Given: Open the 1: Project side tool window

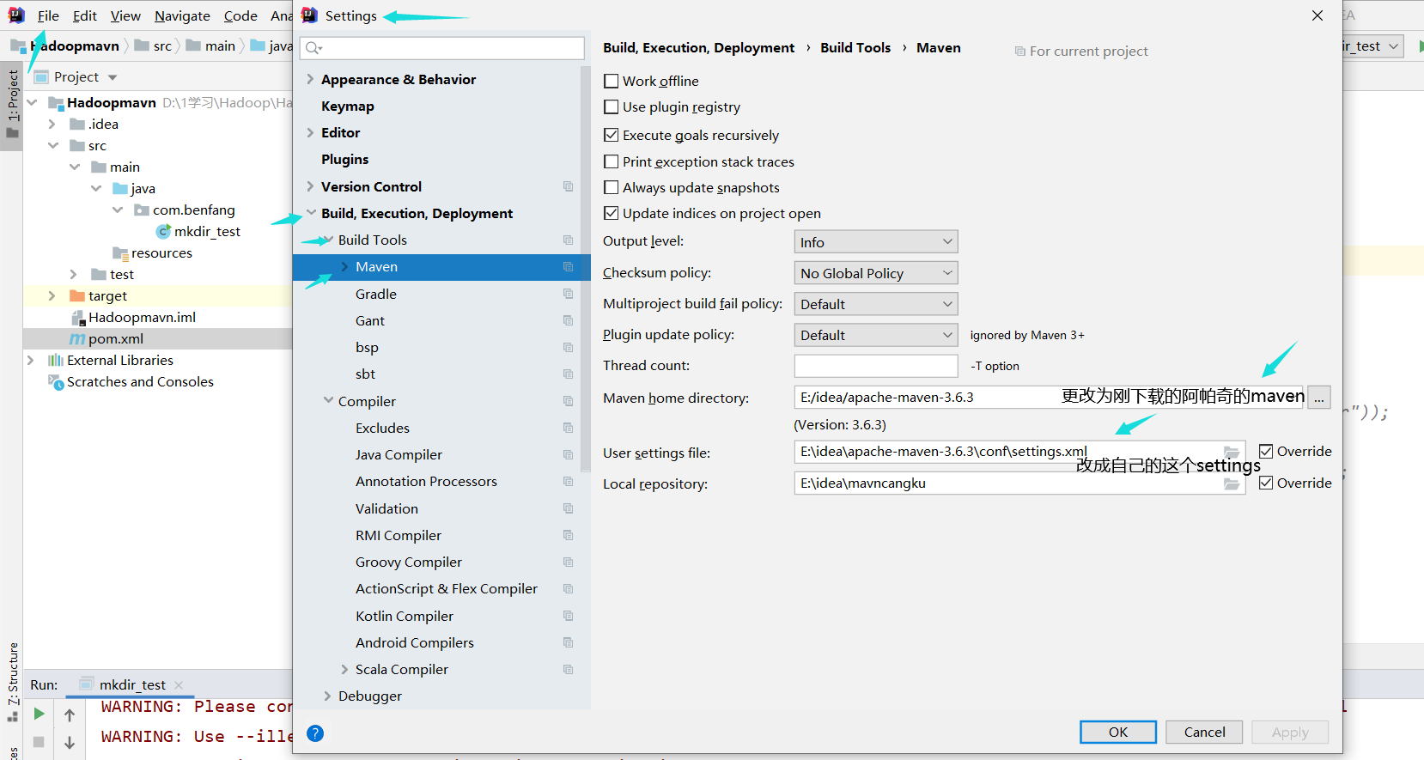Looking at the screenshot, I should [12, 106].
